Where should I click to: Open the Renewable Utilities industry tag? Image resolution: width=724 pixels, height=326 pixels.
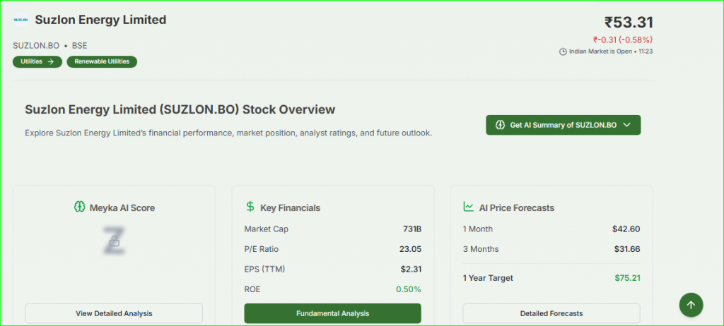point(102,61)
